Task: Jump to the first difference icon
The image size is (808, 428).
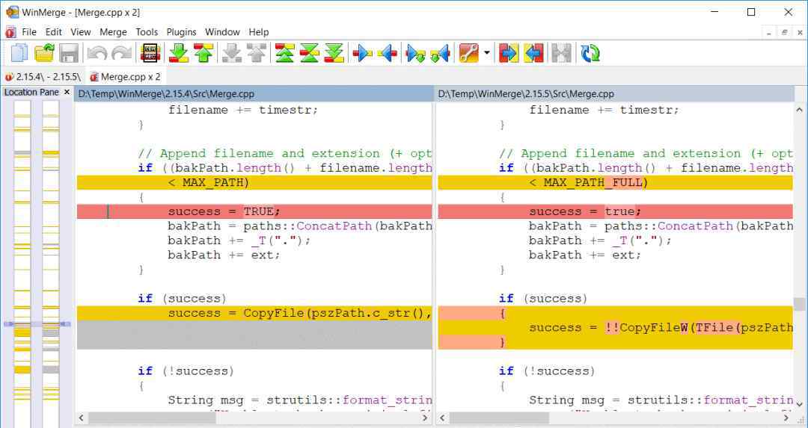Action: [x=284, y=54]
